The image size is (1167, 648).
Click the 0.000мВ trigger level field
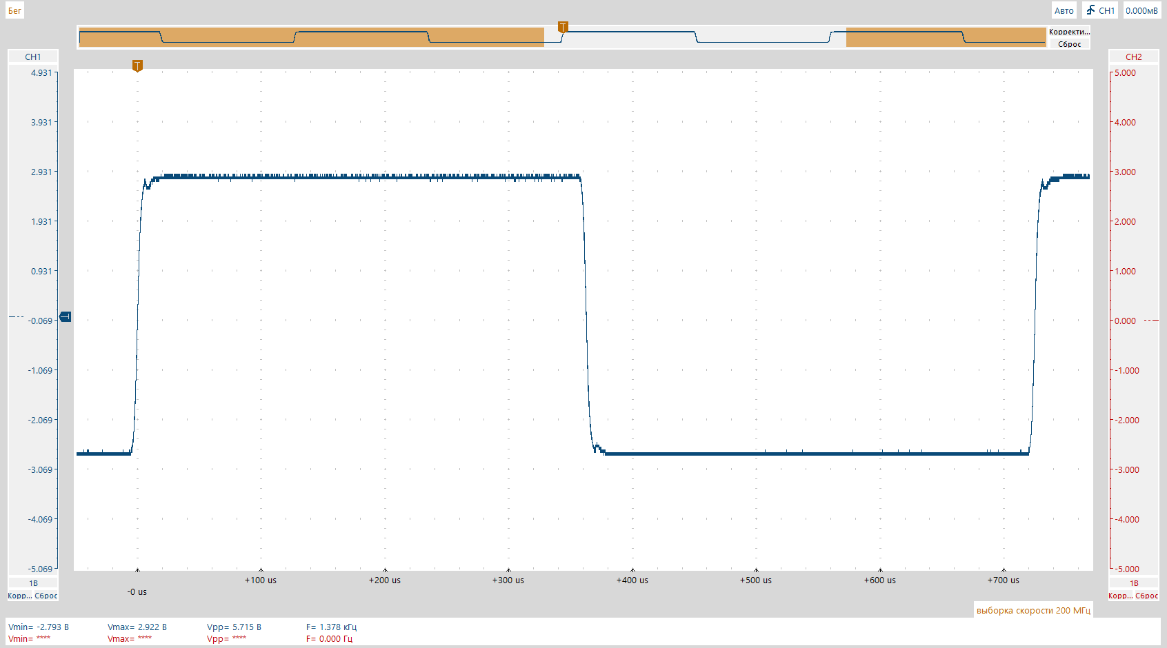[1142, 10]
